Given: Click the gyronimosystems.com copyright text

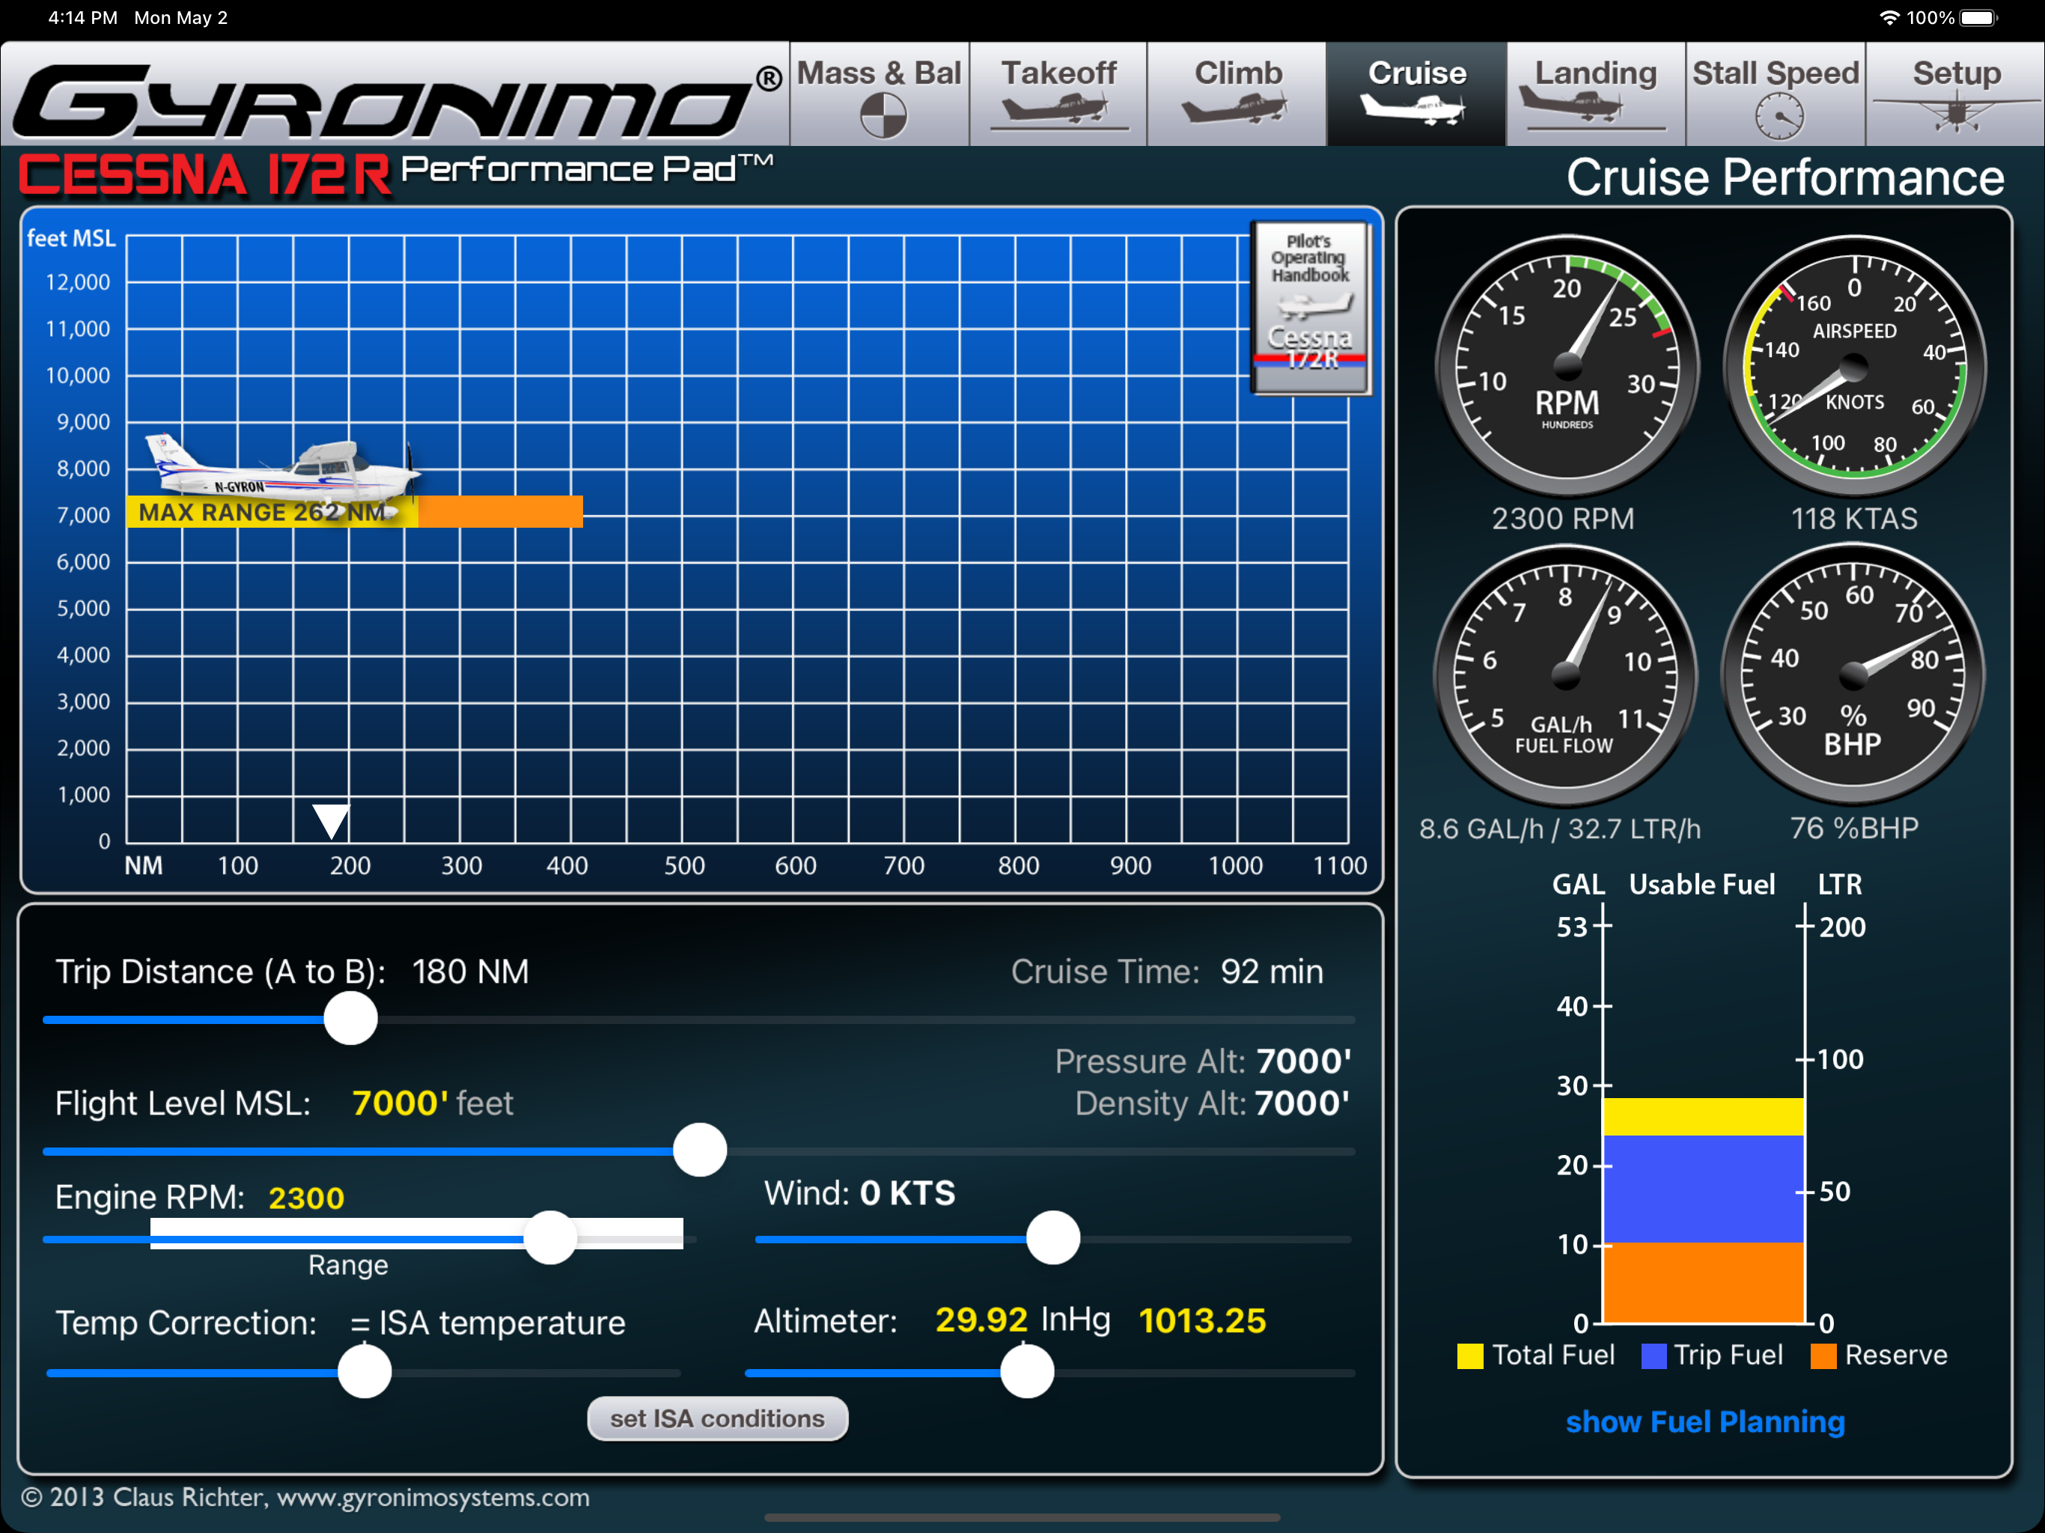Looking at the screenshot, I should 305,1497.
